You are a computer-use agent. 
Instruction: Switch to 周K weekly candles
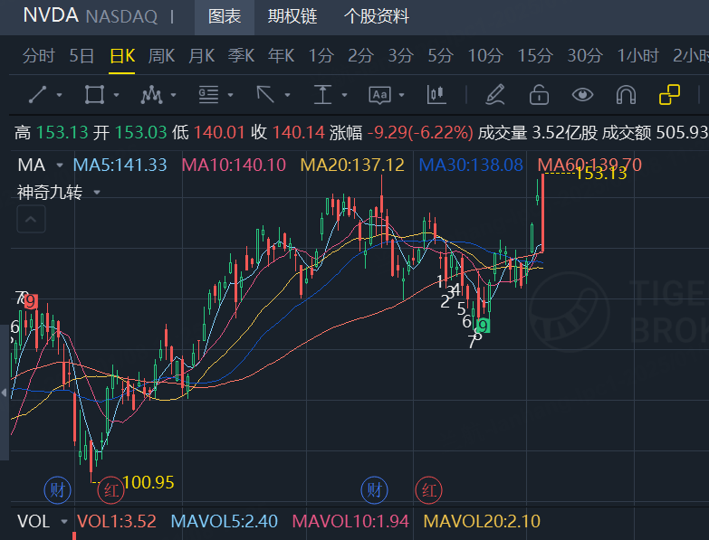point(161,56)
